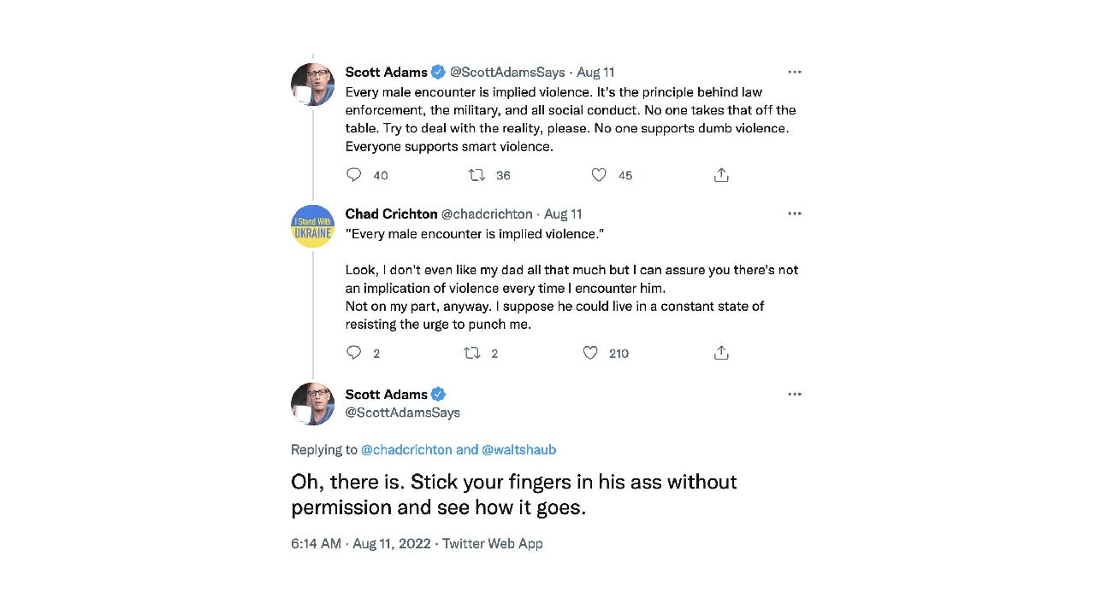Retweet Scott Adams' tweet about implied violence

[476, 174]
